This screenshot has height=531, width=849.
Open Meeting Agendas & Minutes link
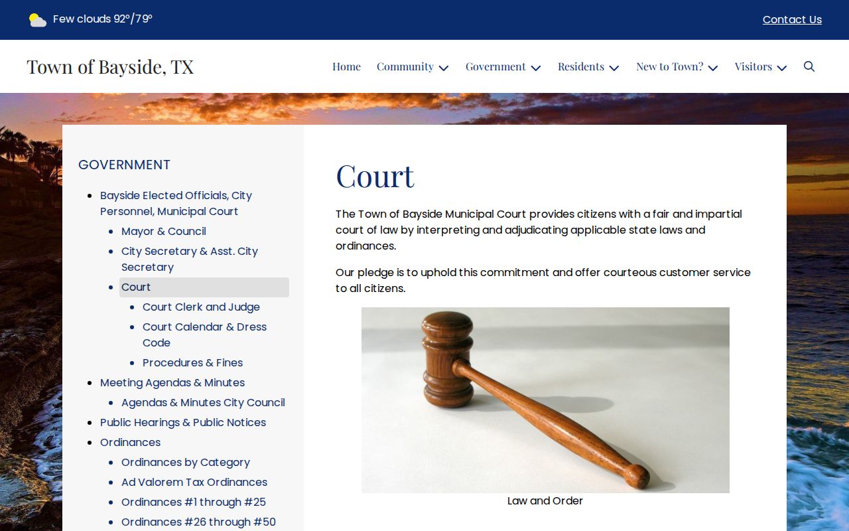point(172,382)
